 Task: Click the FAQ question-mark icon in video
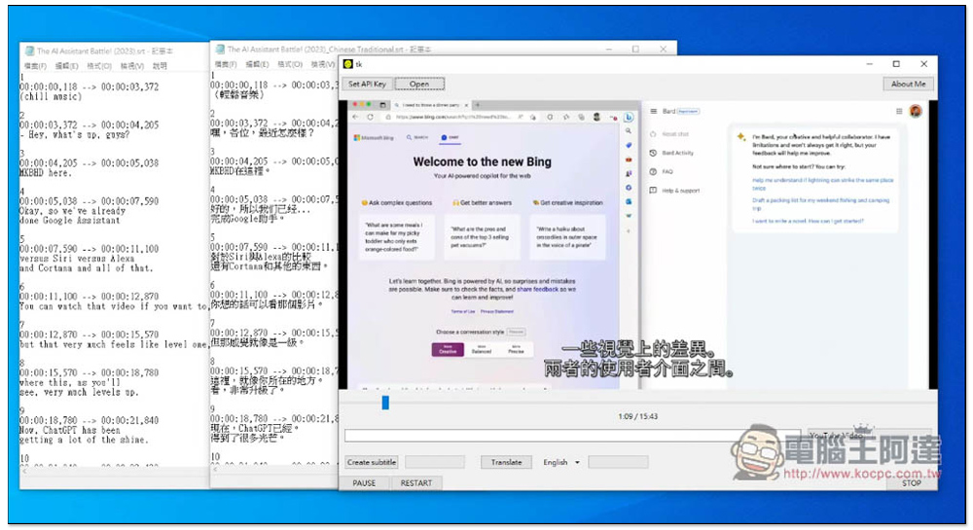pos(653,172)
